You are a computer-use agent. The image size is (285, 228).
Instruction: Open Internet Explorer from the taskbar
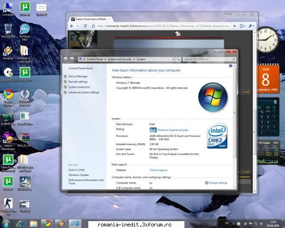click(20, 224)
